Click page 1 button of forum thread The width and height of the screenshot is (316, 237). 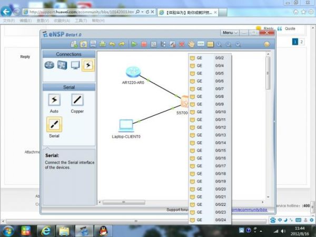(x=295, y=42)
